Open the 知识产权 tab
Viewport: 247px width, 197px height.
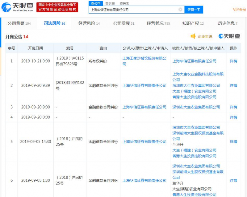(193, 23)
